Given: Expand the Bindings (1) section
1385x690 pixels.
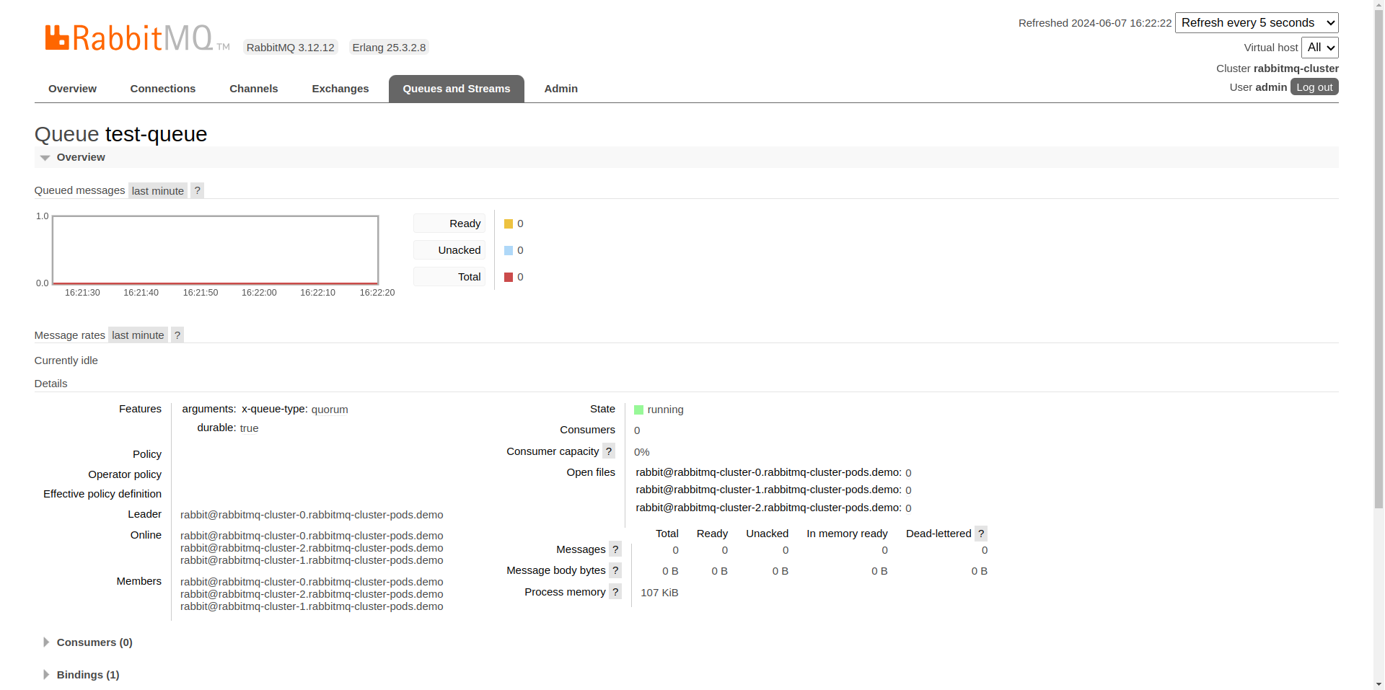Looking at the screenshot, I should pos(87,675).
